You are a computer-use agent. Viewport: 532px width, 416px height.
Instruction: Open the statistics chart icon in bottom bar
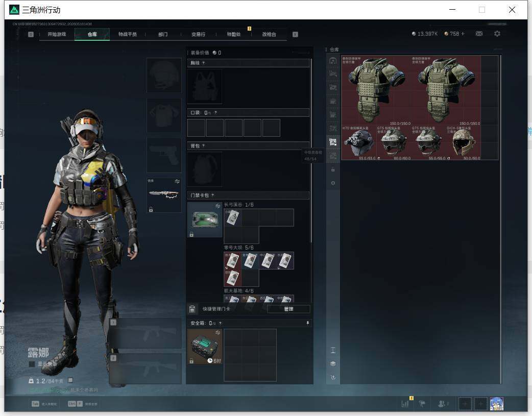(405, 404)
